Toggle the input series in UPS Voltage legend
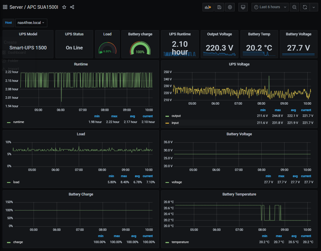 pyautogui.click(x=175, y=123)
